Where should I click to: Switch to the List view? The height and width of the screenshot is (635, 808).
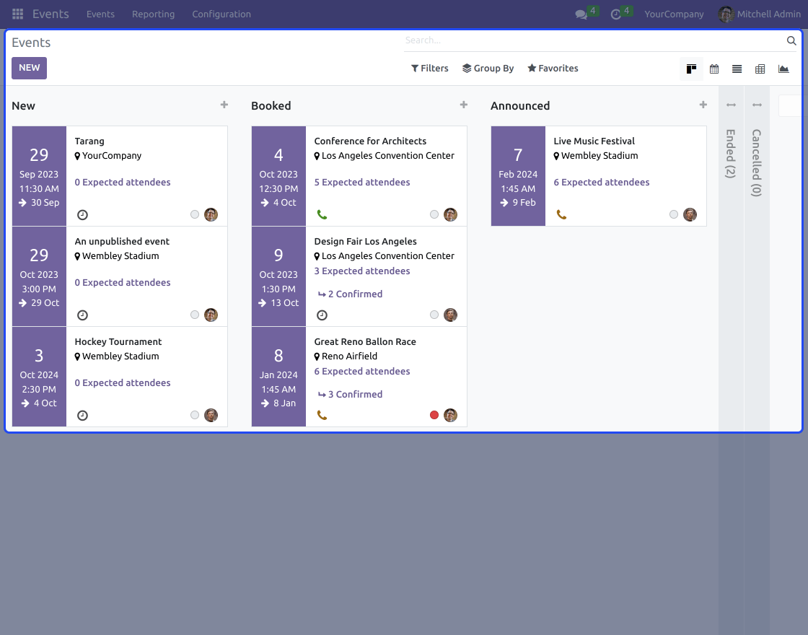coord(737,69)
